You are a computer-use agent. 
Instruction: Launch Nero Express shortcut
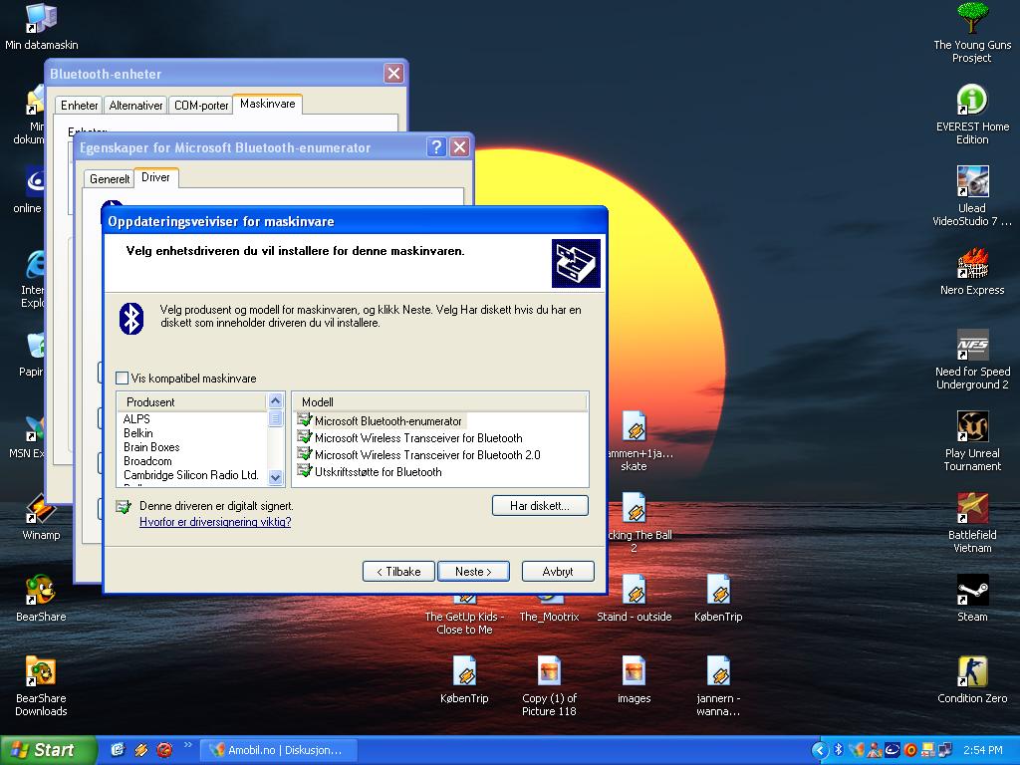coord(972,271)
